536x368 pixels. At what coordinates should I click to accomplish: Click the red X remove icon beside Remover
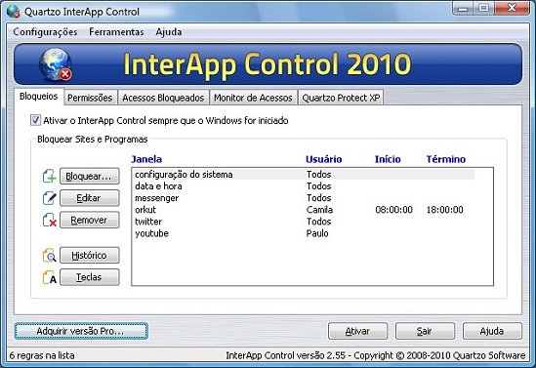tap(49, 220)
